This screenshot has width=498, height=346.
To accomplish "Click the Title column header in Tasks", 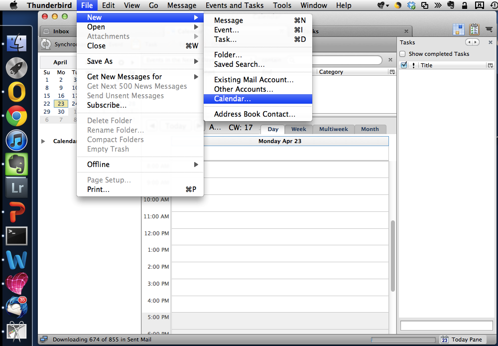I will pyautogui.click(x=453, y=65).
